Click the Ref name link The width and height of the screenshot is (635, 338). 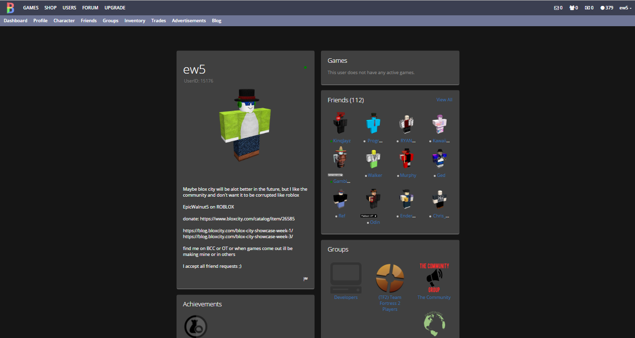click(342, 216)
